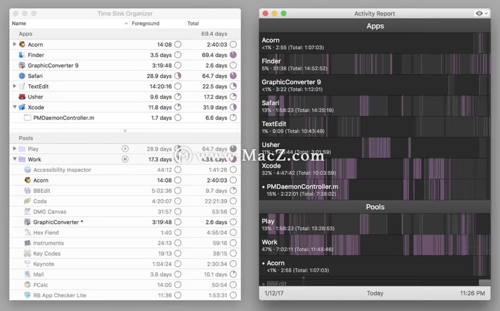The image size is (500, 311).
Task: Click the Finder timeline bar in Activity Report
Action: click(x=375, y=64)
